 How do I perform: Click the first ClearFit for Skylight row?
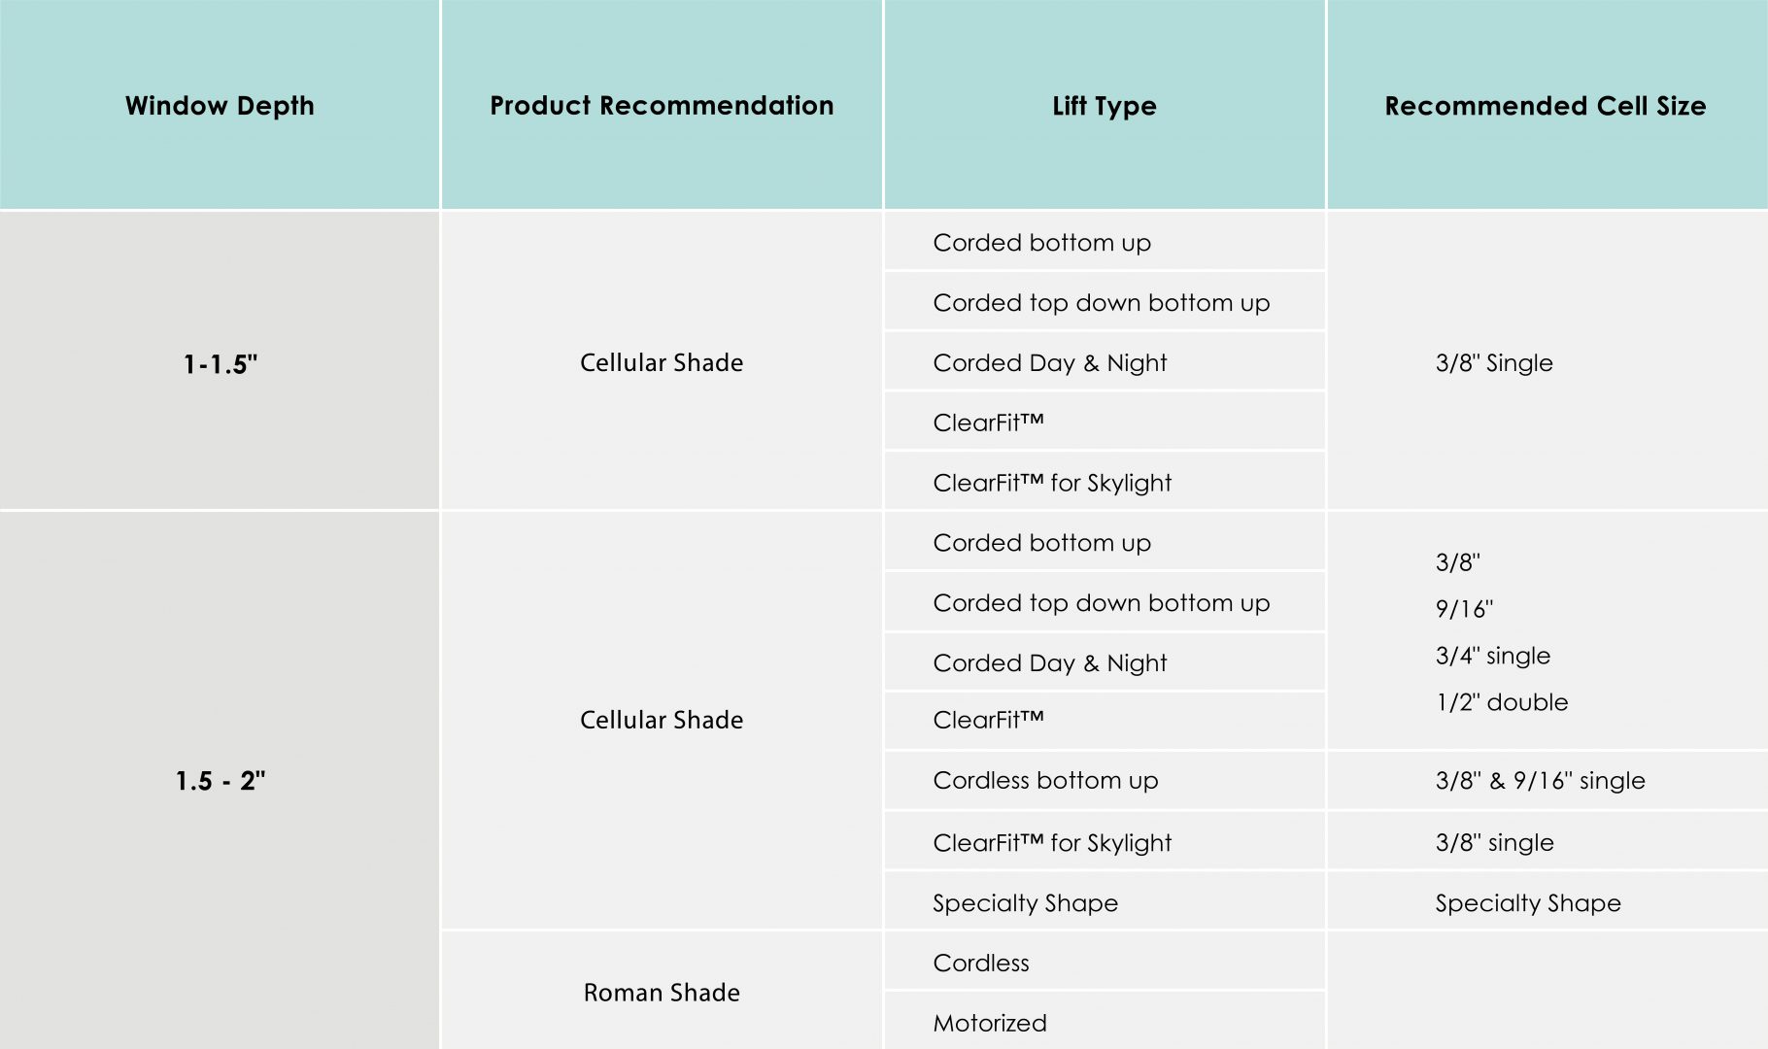point(1052,483)
